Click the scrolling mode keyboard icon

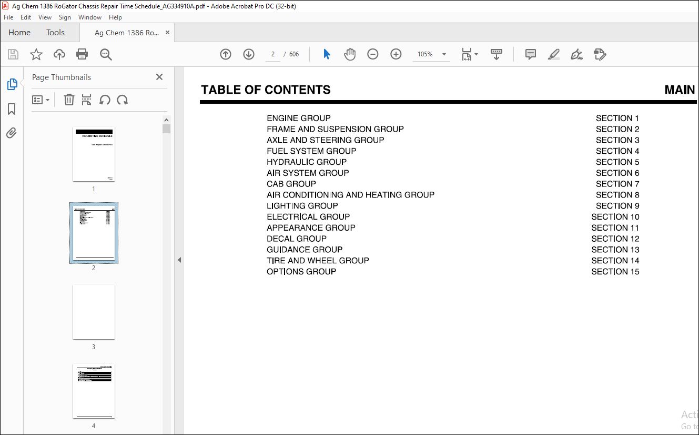coord(497,54)
